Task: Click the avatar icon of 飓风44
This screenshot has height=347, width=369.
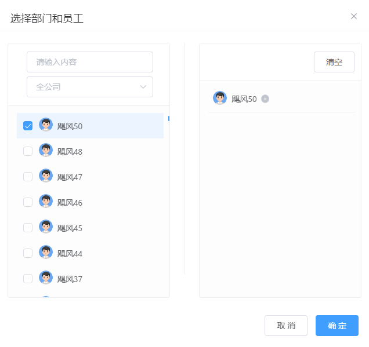Action: [x=46, y=253]
